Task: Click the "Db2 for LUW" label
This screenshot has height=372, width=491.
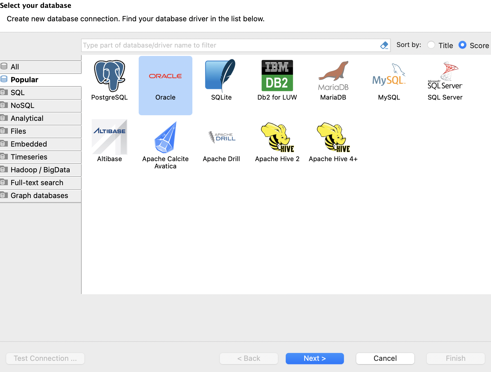Action: 277,97
